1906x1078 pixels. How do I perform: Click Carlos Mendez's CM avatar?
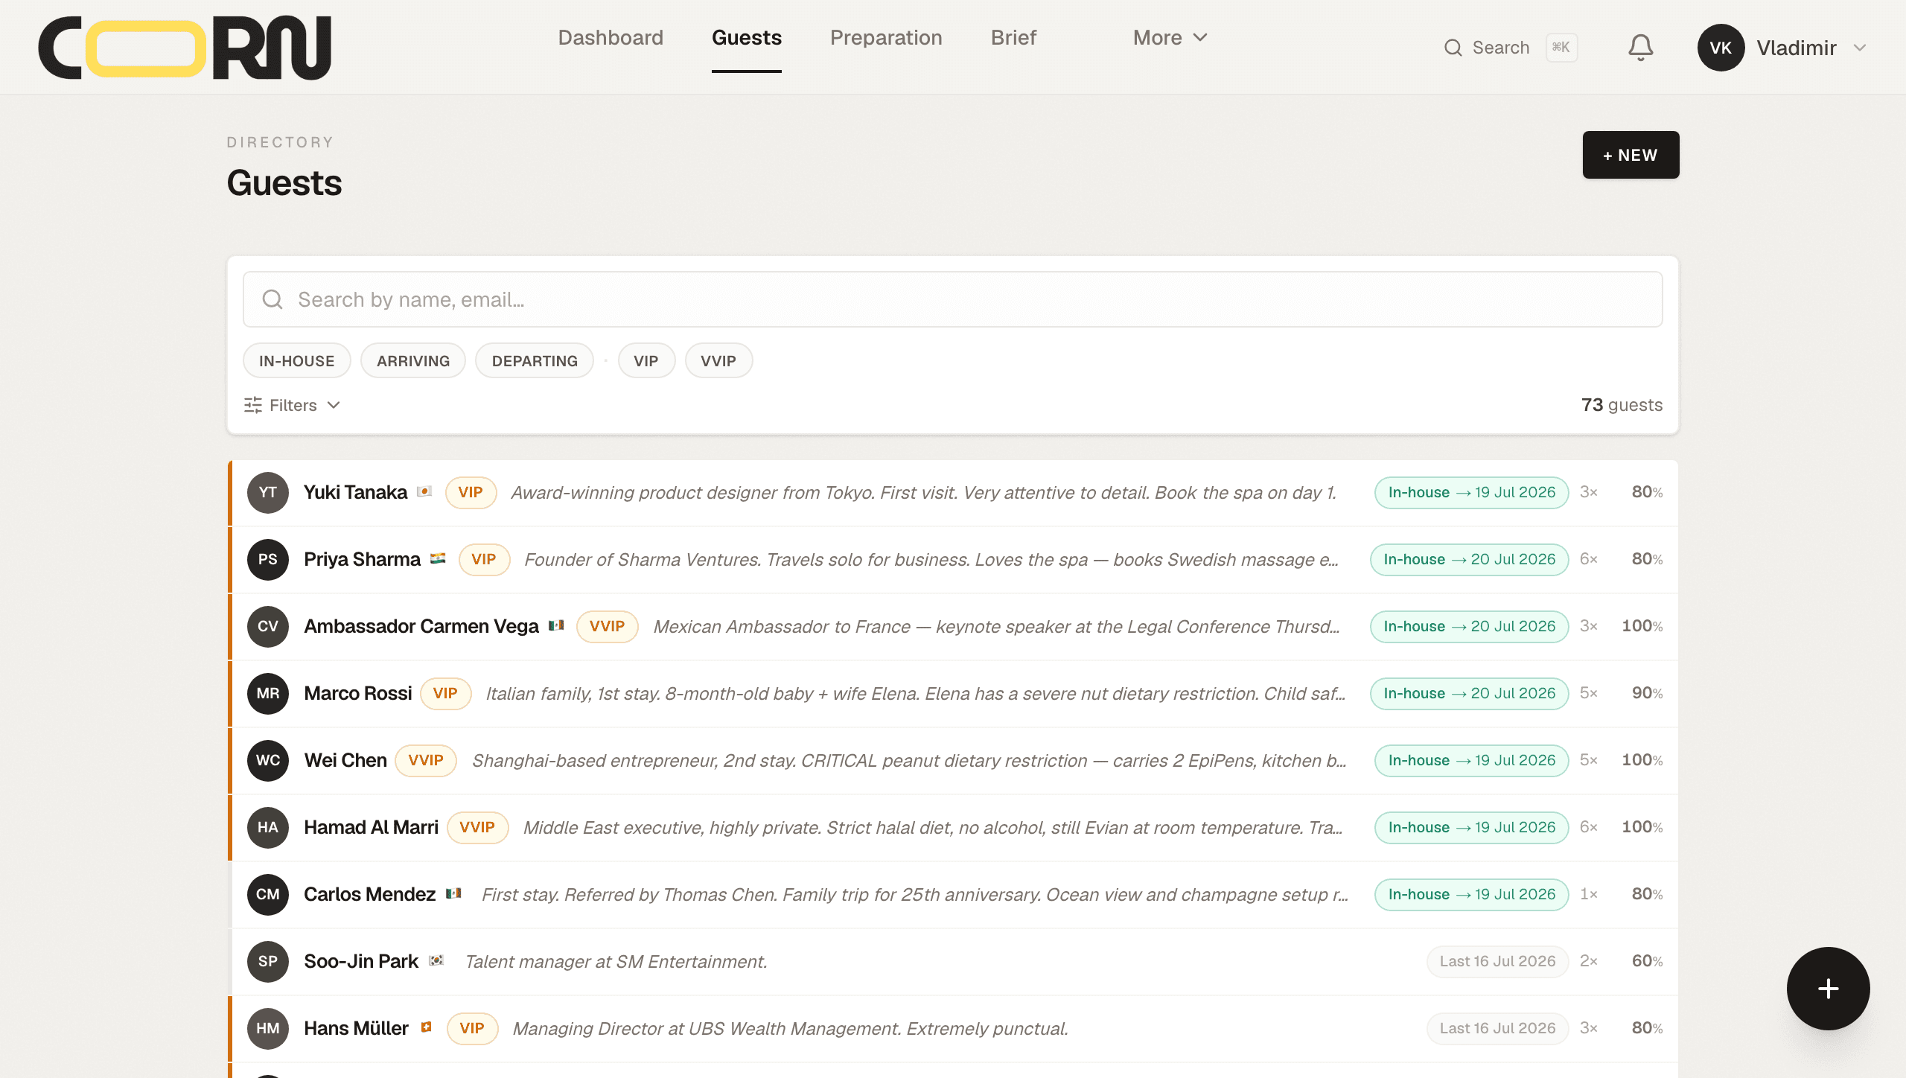click(268, 895)
